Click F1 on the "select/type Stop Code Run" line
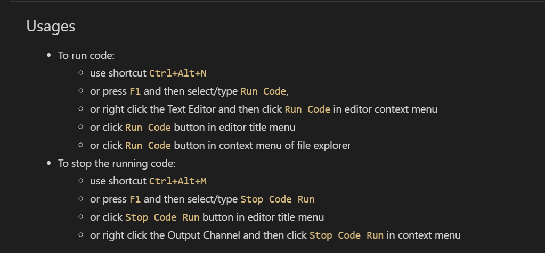Image resolution: width=545 pixels, height=253 pixels. [x=135, y=199]
